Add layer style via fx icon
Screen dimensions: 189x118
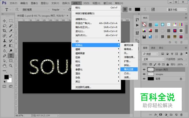[156, 115]
